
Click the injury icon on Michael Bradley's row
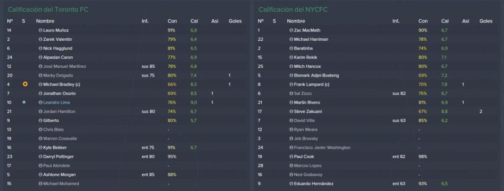(x=25, y=84)
